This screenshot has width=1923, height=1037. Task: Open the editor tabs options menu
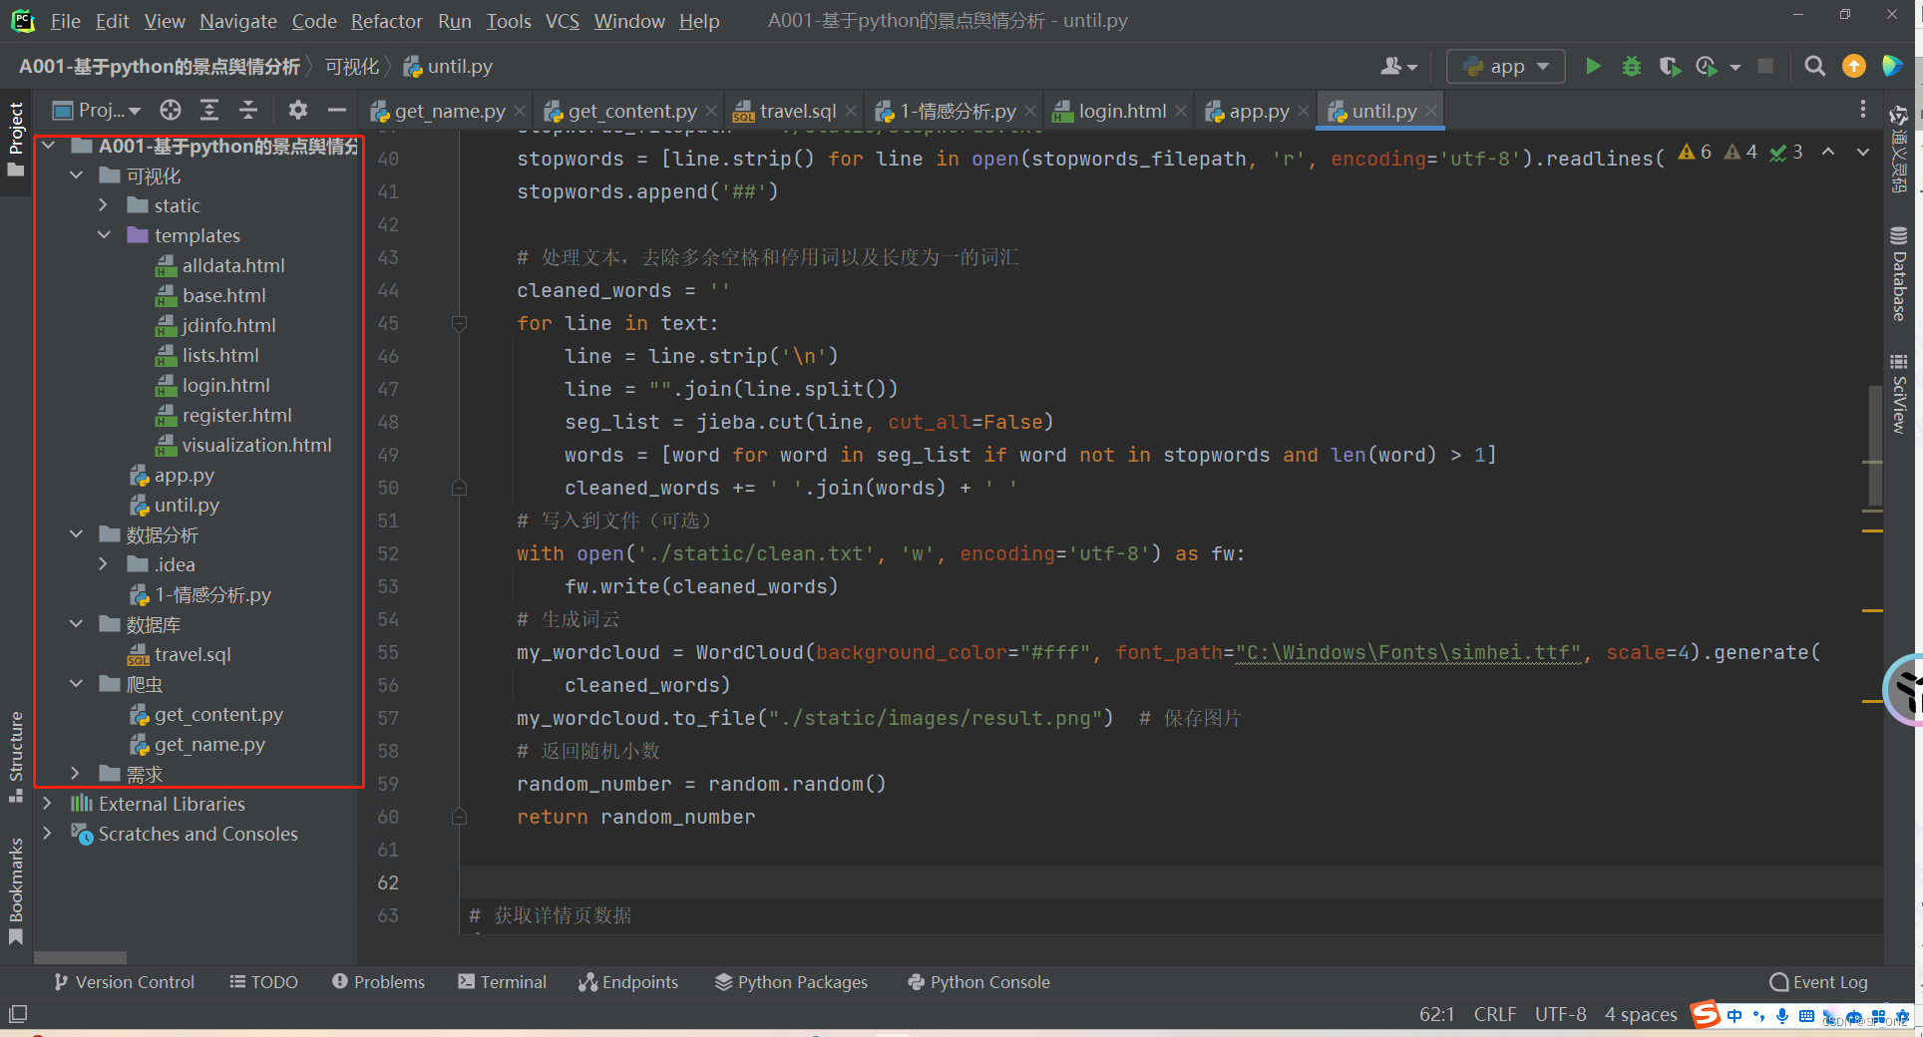pos(1862,110)
